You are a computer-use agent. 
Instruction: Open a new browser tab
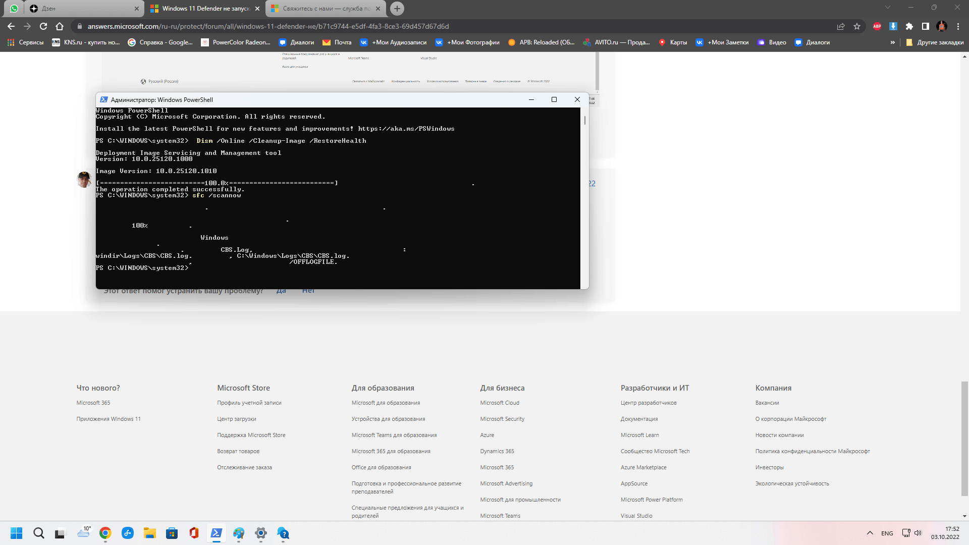point(397,9)
